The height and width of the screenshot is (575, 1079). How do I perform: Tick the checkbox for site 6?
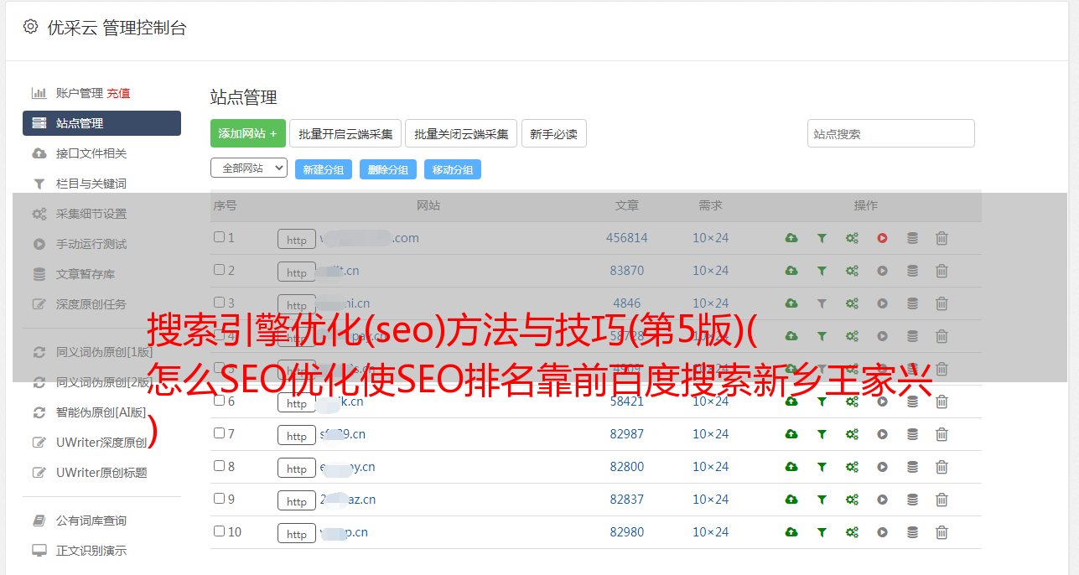[219, 401]
